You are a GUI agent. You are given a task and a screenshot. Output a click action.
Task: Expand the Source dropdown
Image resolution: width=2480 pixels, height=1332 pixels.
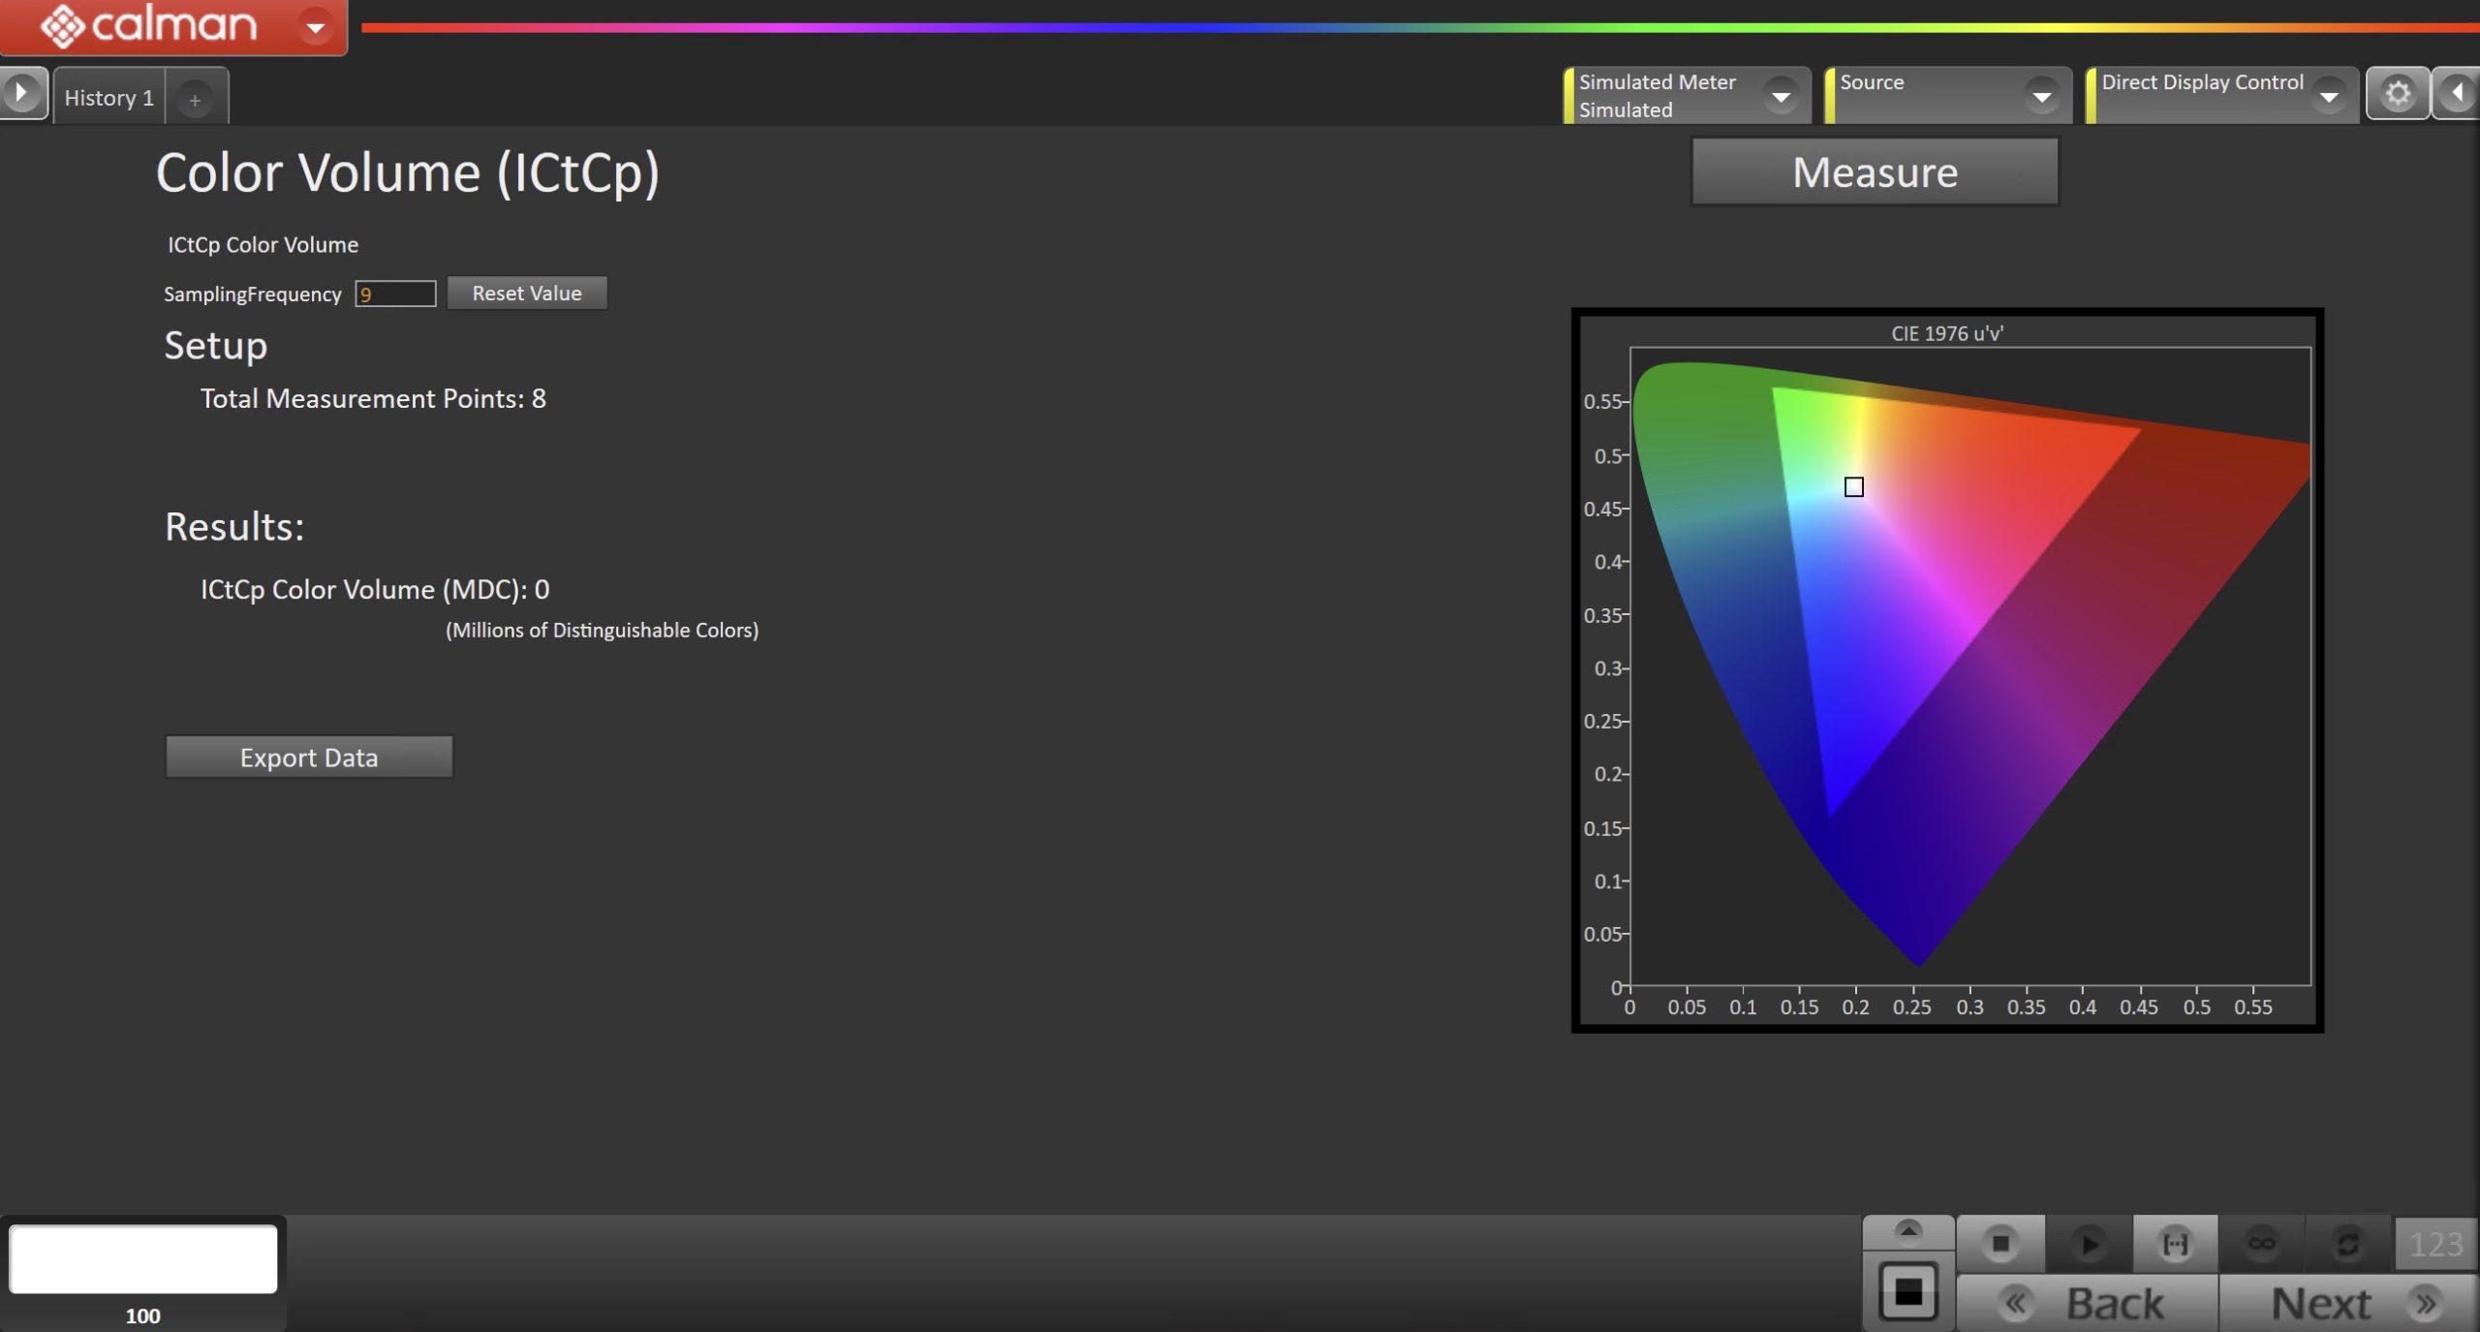[2041, 96]
